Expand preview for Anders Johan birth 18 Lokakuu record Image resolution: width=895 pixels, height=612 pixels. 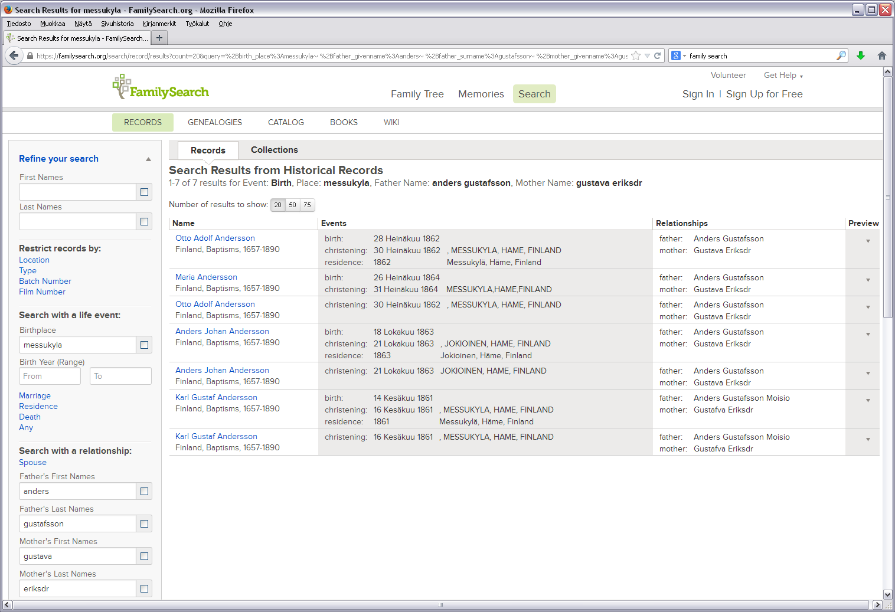pos(868,334)
